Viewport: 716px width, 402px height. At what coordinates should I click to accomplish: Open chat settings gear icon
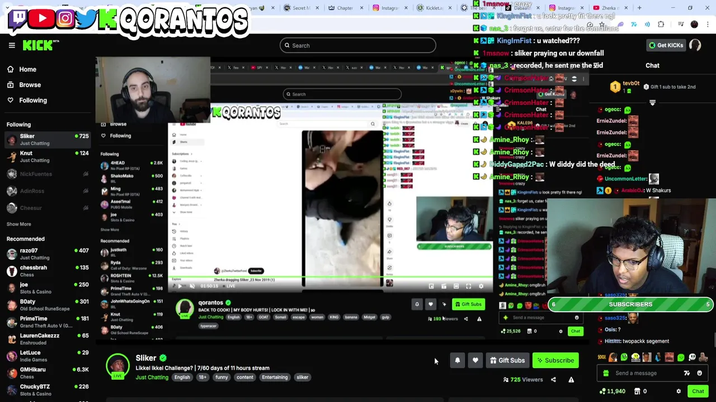click(x=679, y=391)
